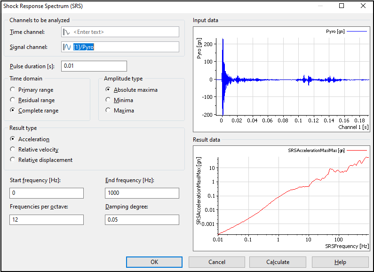Click the Time channel waveform icon
Screen dimensions: 374x272
click(x=67, y=32)
